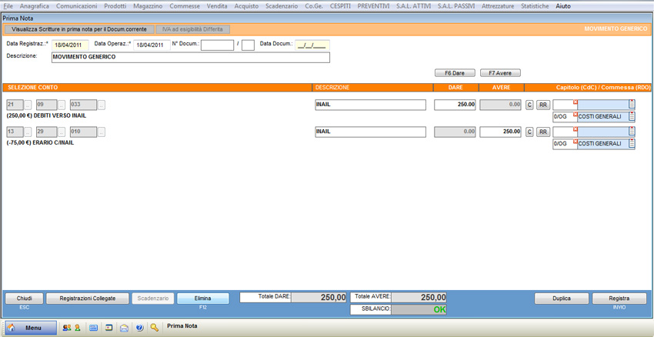The width and height of the screenshot is (654, 337).
Task: Click the Descrizione field containing MOVIMENTO GENERICO
Action: (x=190, y=57)
